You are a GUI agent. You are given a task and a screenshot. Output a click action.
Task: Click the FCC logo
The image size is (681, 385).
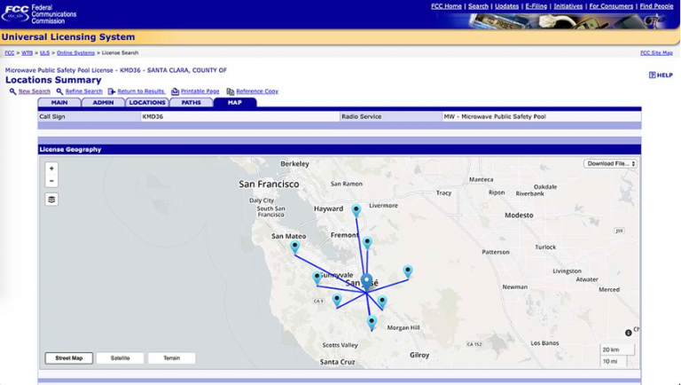click(x=15, y=14)
